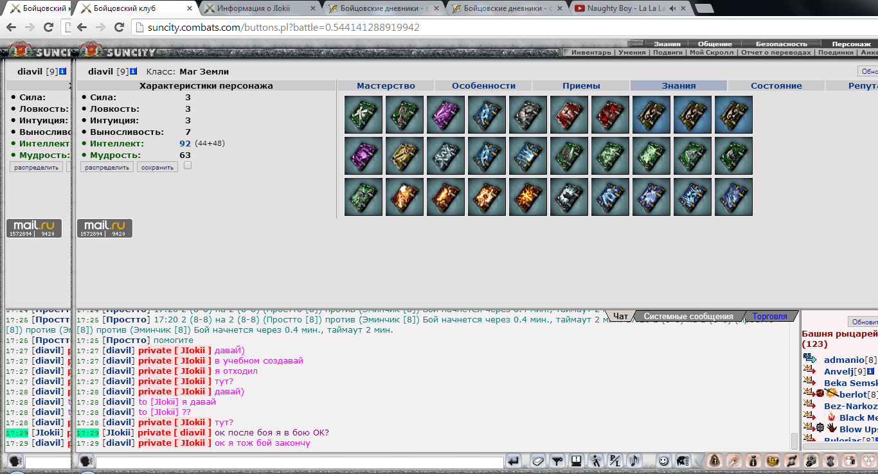Screen dimensions: 878x474
Task: Go back with the browser back arrow
Action: 82,28
